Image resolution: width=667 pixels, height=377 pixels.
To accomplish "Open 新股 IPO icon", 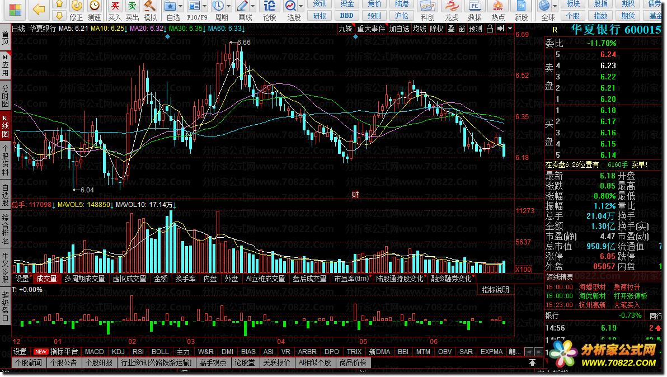I will pos(521,6).
